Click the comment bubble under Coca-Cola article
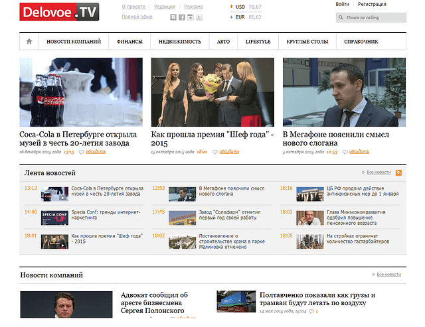The image size is (425, 327). point(81,152)
